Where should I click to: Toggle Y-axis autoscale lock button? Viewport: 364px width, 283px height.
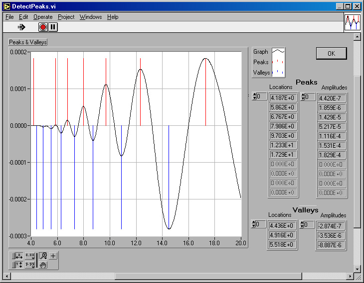[17, 265]
